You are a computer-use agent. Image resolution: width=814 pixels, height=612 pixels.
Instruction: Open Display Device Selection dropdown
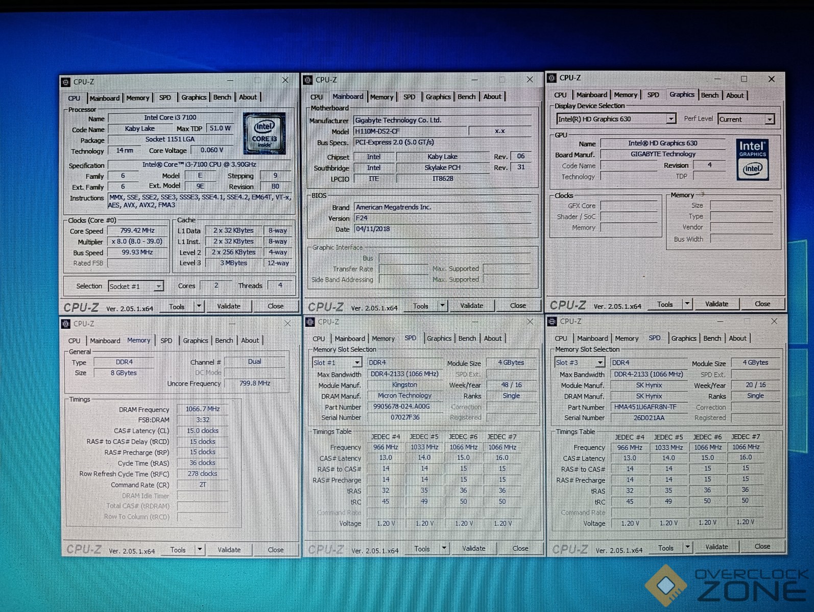click(x=671, y=119)
